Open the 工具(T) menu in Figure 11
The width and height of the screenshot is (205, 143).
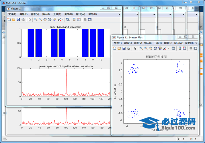[x=158, y=43]
